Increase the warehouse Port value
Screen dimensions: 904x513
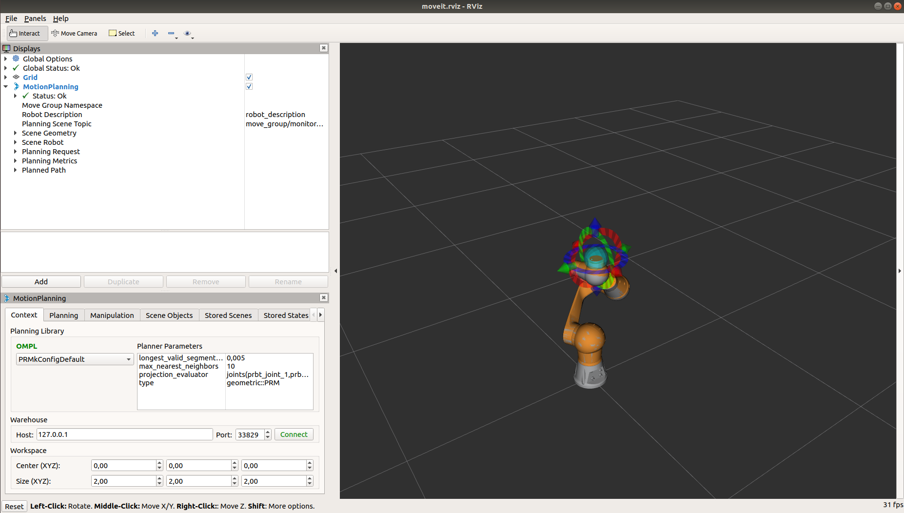268,432
